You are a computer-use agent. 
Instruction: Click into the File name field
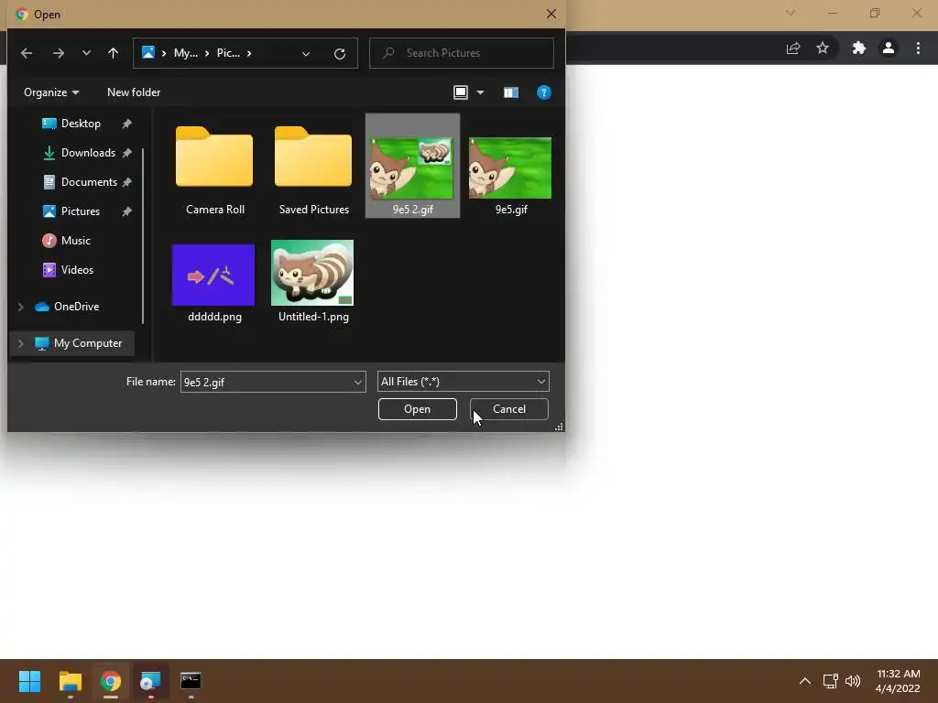point(267,382)
